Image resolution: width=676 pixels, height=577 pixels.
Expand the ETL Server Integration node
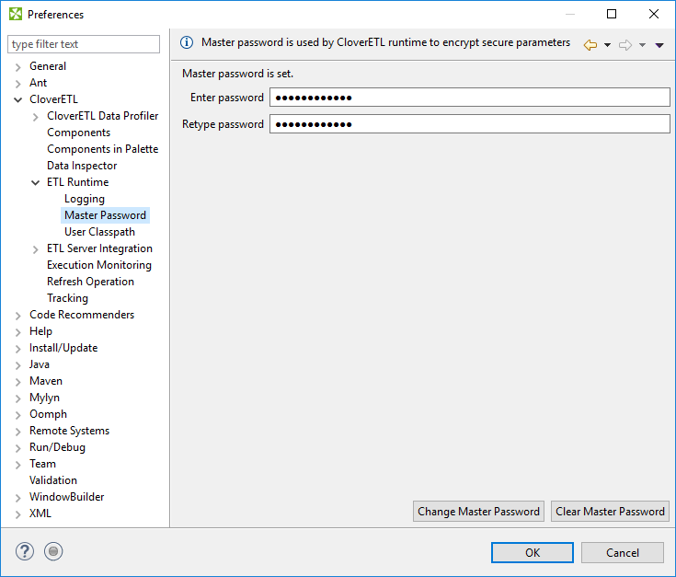tap(36, 248)
